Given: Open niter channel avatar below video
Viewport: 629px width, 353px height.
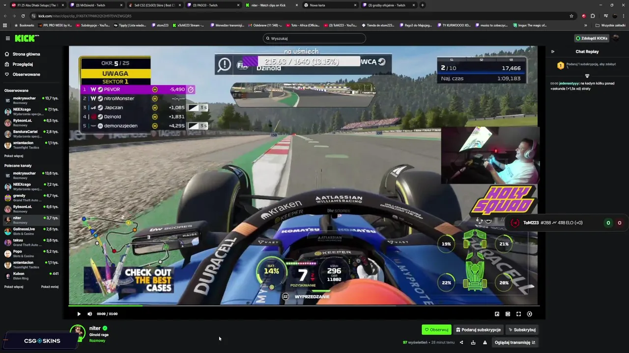Looking at the screenshot, I should 77,333.
